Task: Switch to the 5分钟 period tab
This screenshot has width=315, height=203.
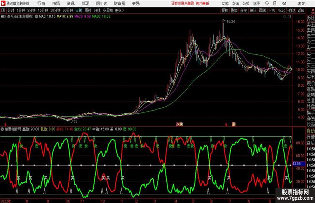Action: pos(31,10)
